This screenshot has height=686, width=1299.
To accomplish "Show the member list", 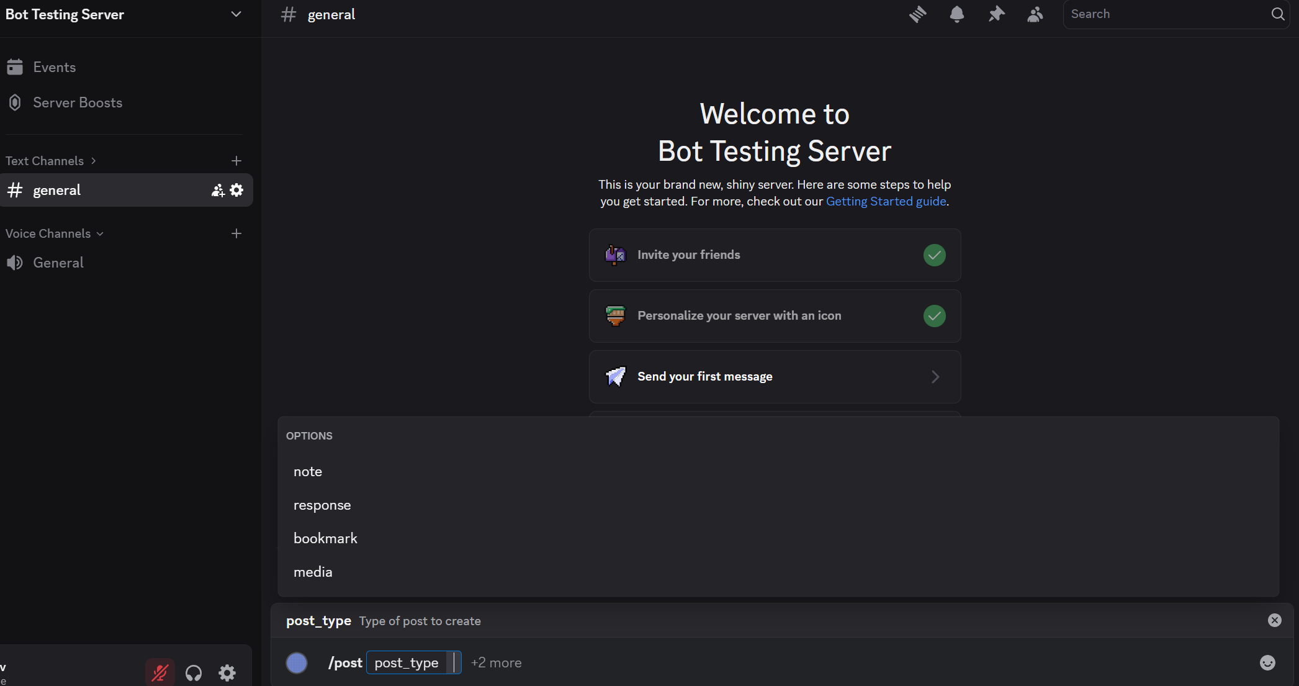I will pyautogui.click(x=1035, y=14).
